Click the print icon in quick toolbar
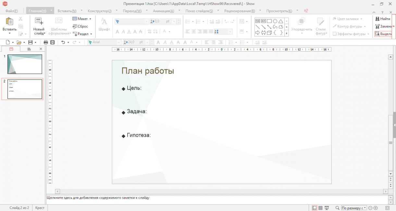The height and width of the screenshot is (211, 396). tap(46, 43)
